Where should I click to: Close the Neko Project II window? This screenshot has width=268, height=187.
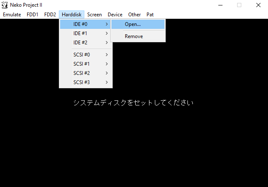coord(258,5)
